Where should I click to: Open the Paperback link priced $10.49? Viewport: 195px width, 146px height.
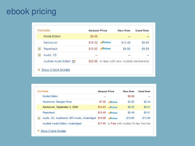pos(49,113)
